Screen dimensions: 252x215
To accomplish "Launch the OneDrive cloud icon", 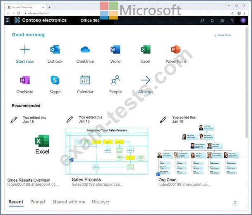I will 85,50.
